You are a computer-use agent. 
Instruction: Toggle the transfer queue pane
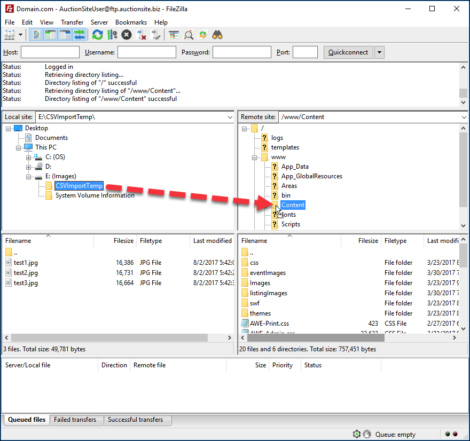(79, 34)
